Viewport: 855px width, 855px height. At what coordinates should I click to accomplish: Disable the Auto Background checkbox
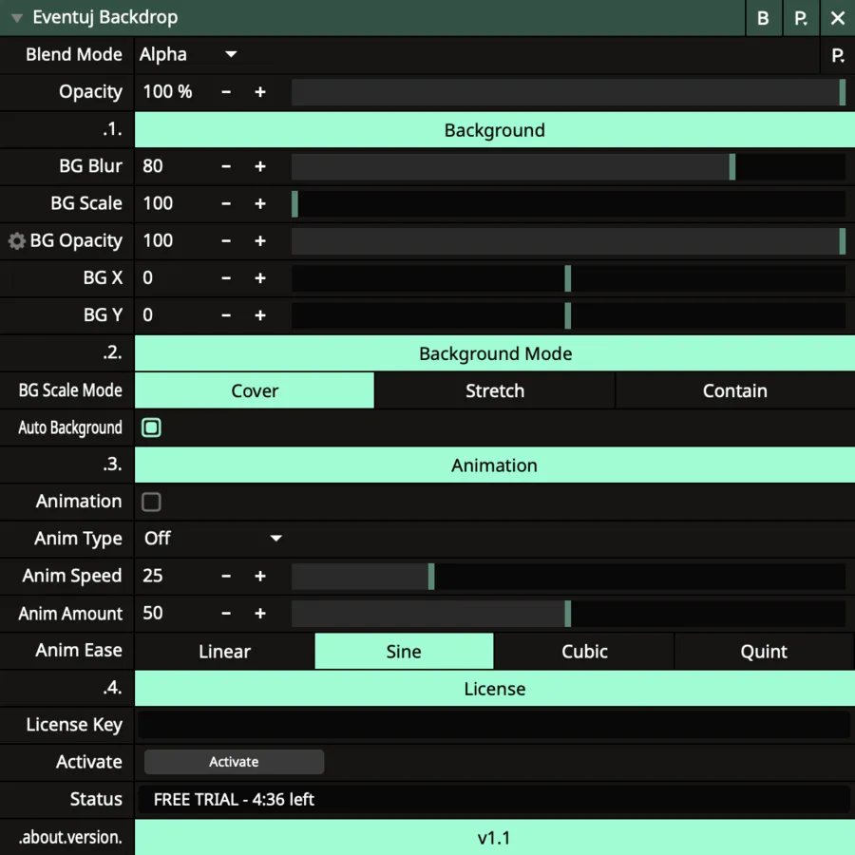(152, 427)
